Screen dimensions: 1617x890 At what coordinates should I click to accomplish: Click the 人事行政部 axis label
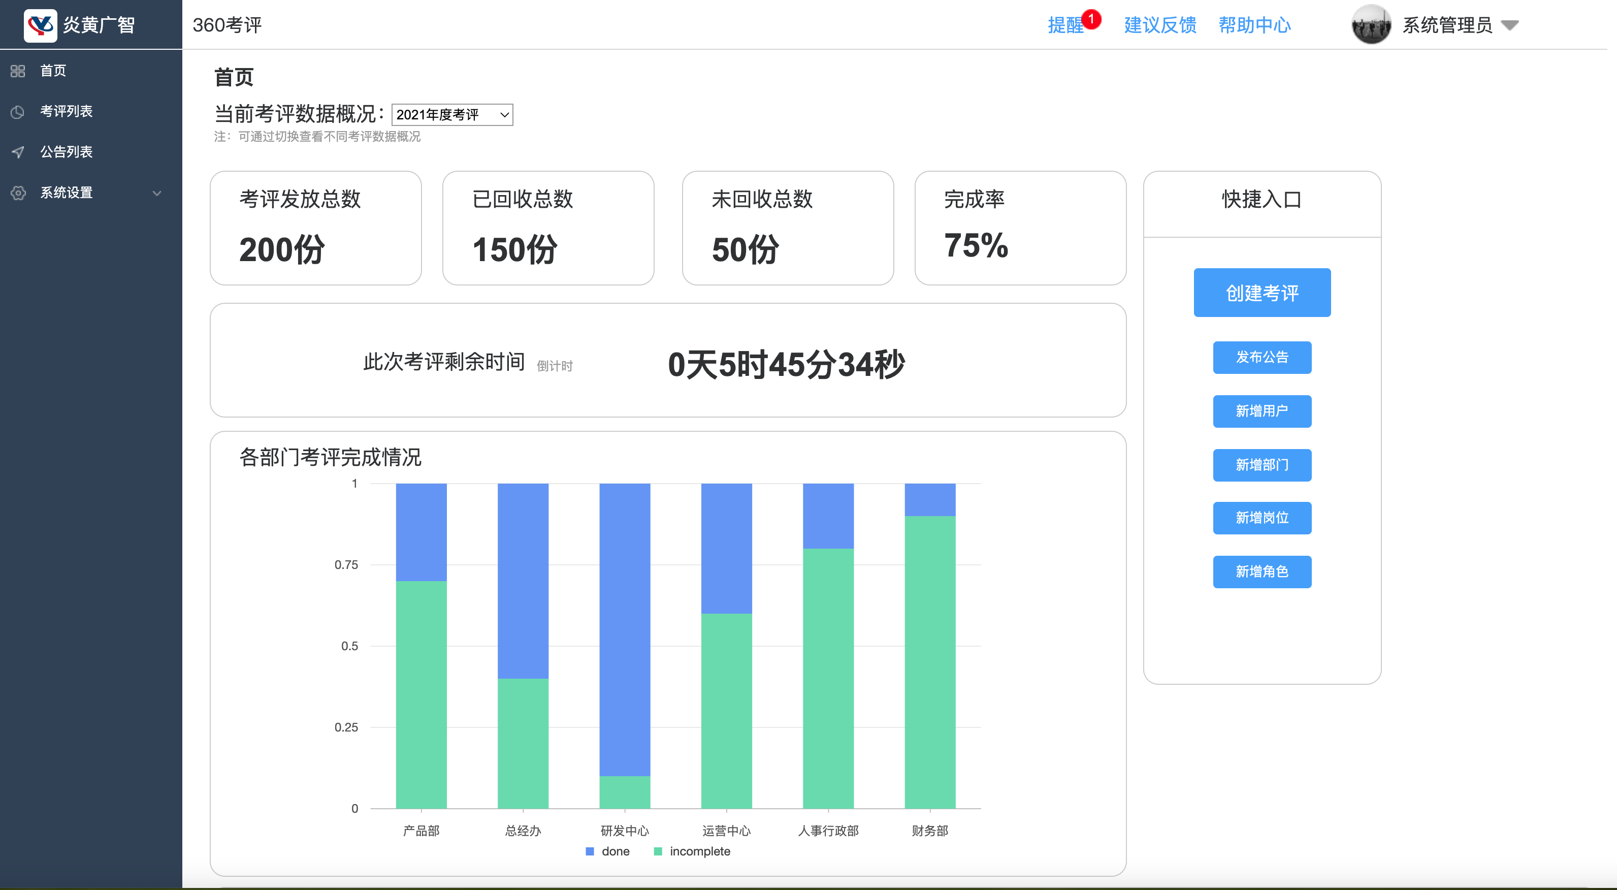[x=828, y=831]
